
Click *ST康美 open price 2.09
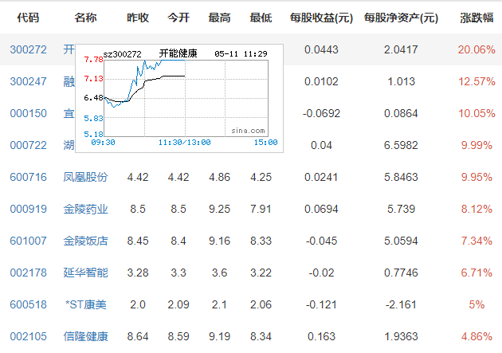pyautogui.click(x=178, y=304)
